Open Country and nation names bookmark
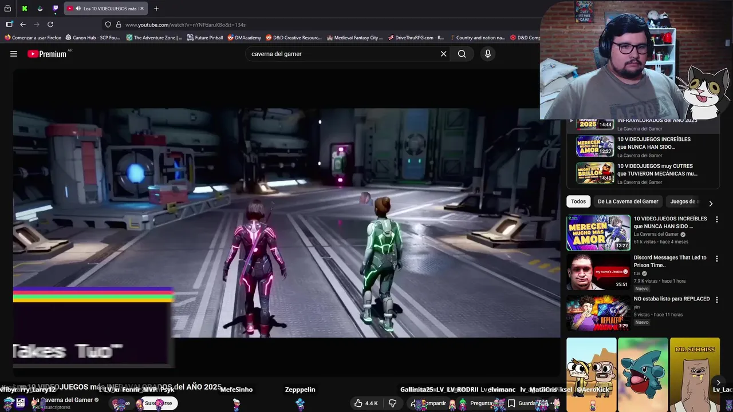This screenshot has height=412, width=733. point(477,38)
